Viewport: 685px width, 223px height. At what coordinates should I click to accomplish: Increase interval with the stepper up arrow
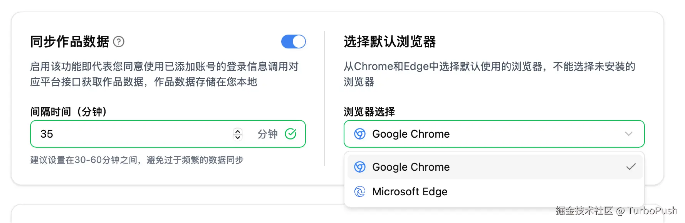pyautogui.click(x=238, y=131)
